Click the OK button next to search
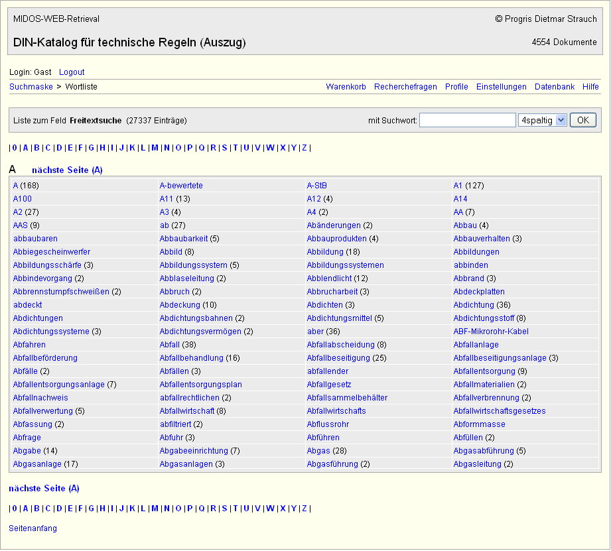The height and width of the screenshot is (551, 611). click(x=582, y=120)
